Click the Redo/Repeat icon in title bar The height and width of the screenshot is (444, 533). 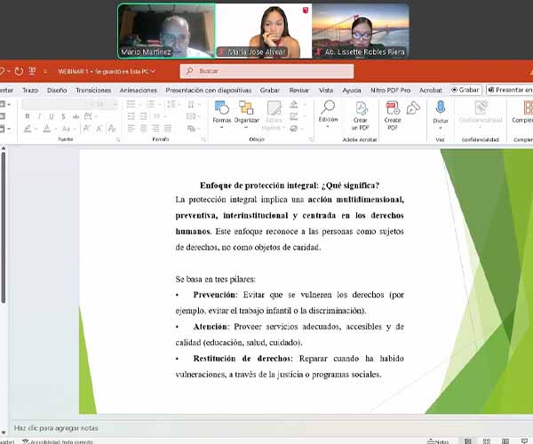[x=19, y=71]
